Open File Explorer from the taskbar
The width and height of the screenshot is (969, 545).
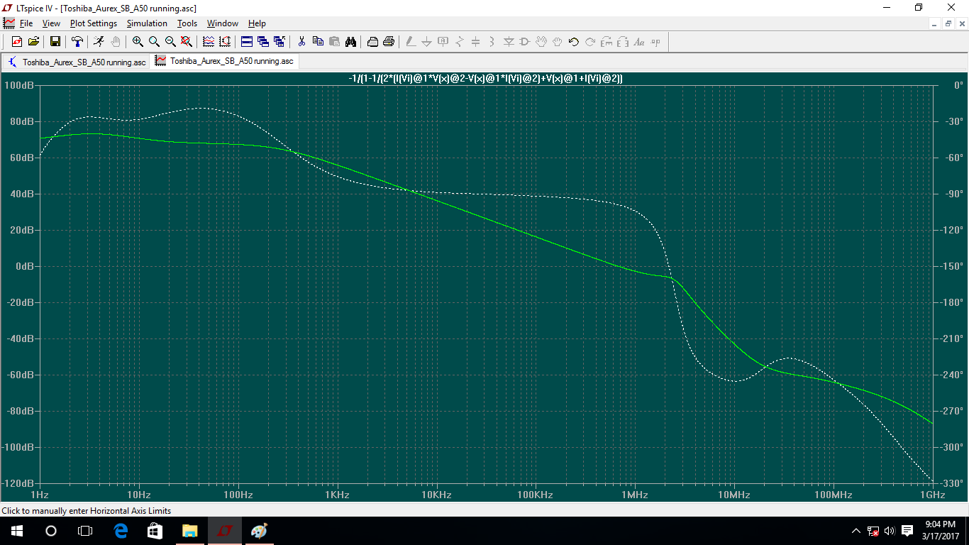(x=189, y=531)
